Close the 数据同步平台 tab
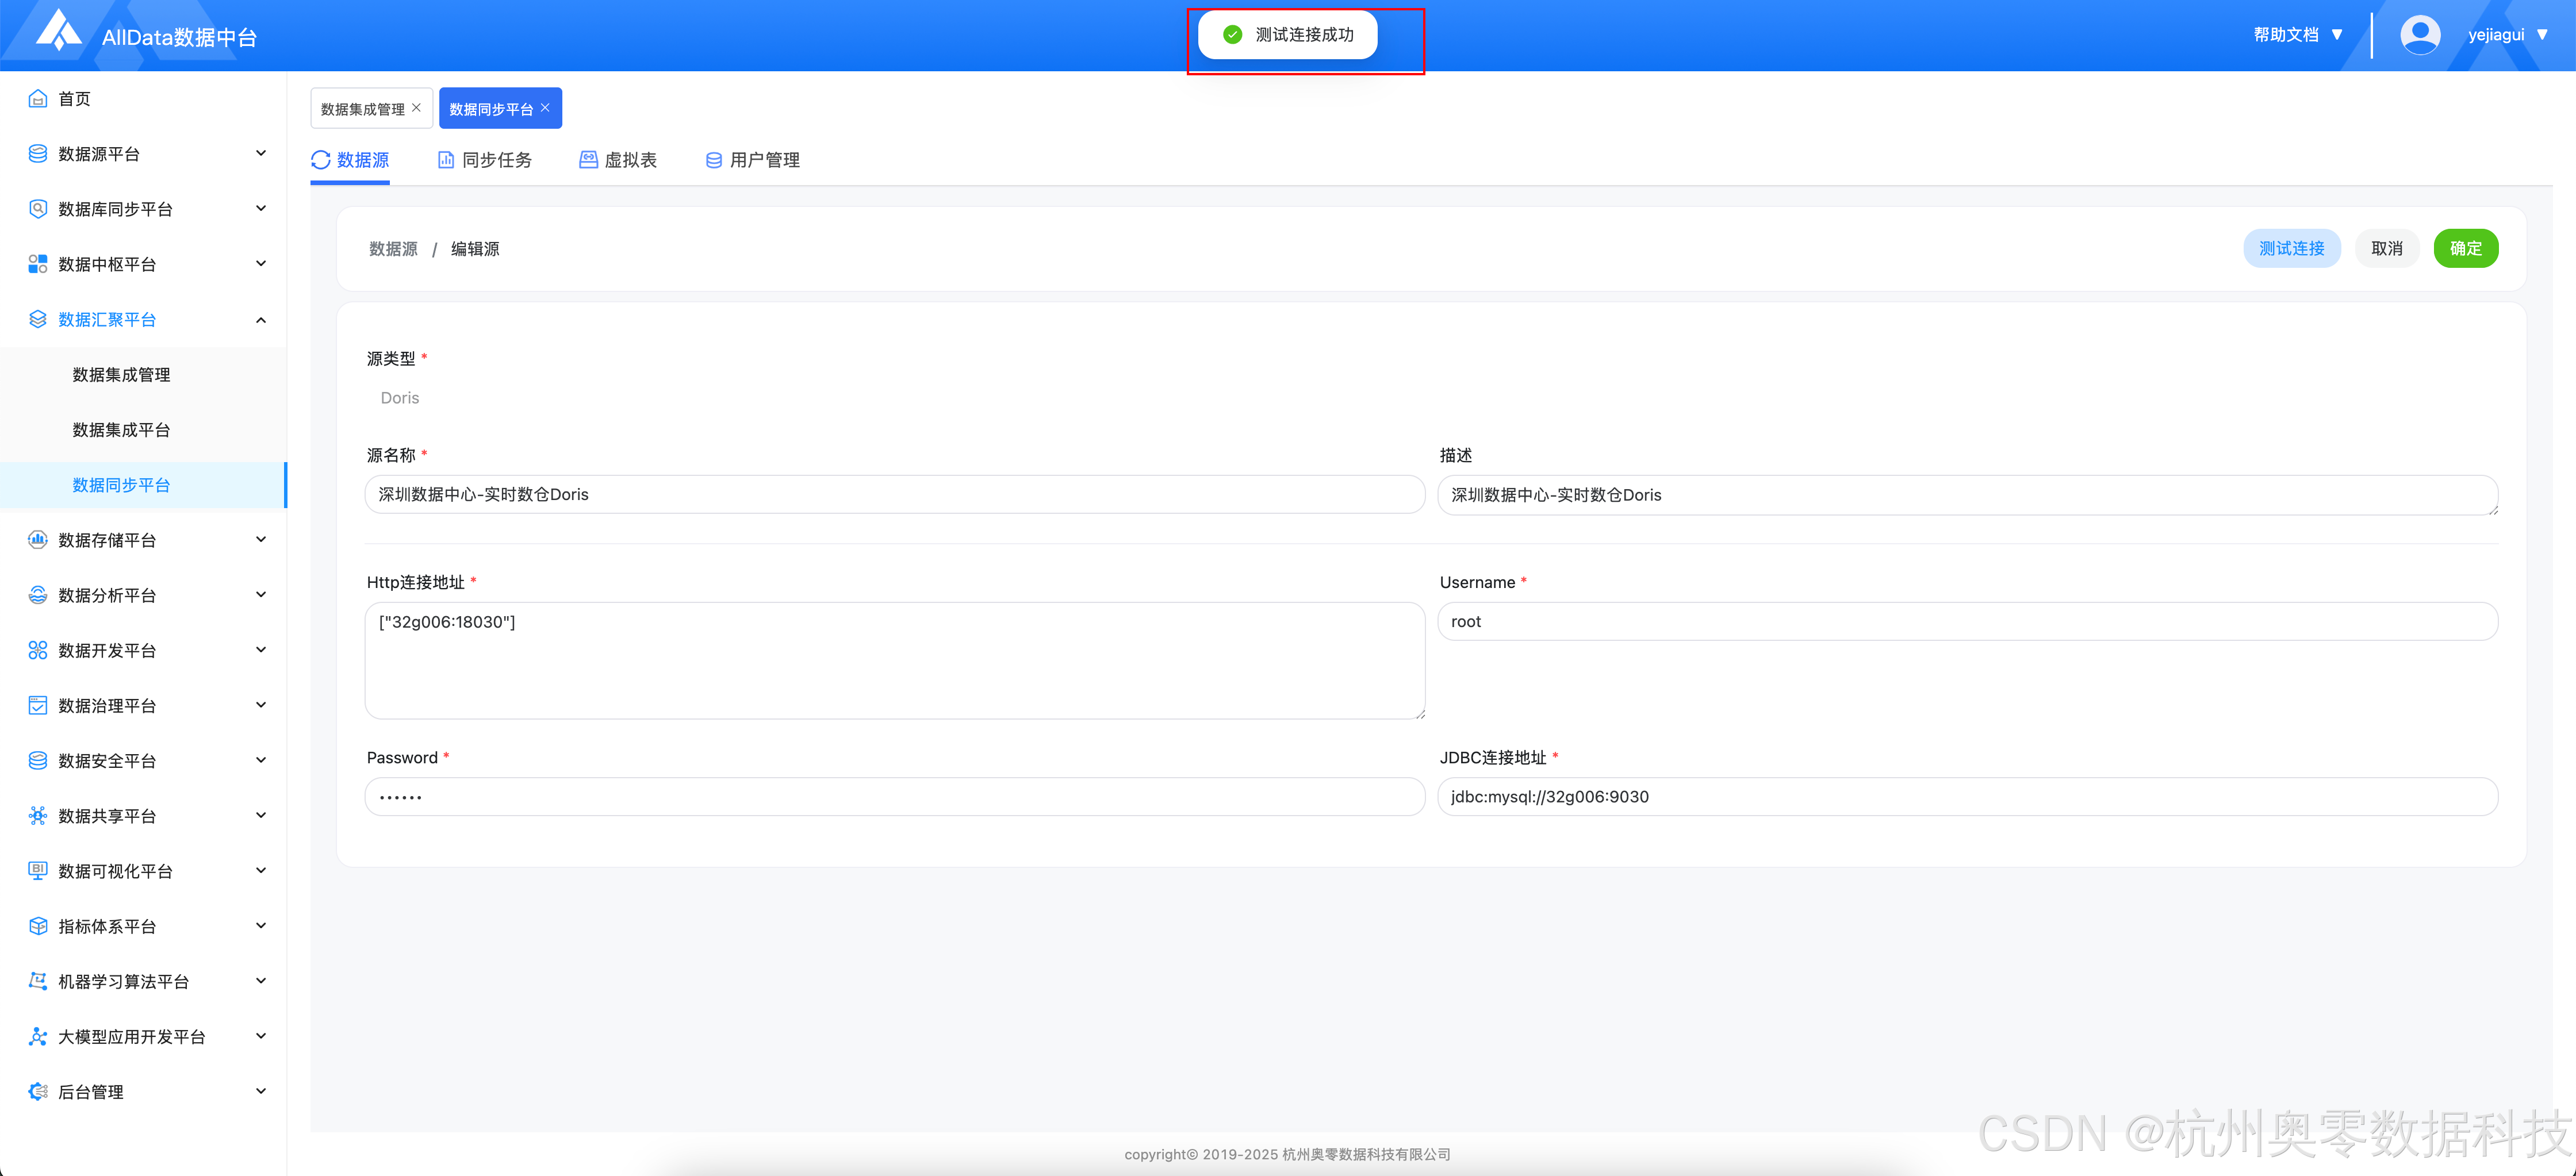The height and width of the screenshot is (1176, 2576). pyautogui.click(x=545, y=107)
